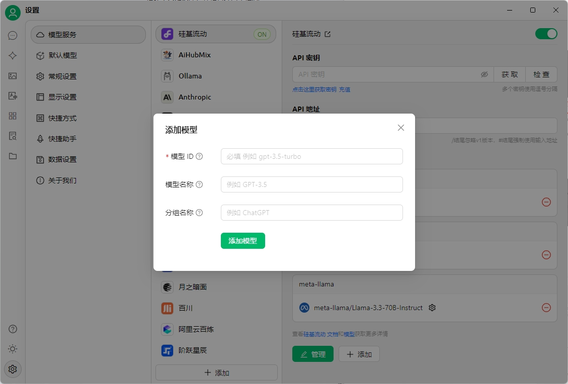Open 快捷方式 settings section
The width and height of the screenshot is (568, 384).
[89, 118]
